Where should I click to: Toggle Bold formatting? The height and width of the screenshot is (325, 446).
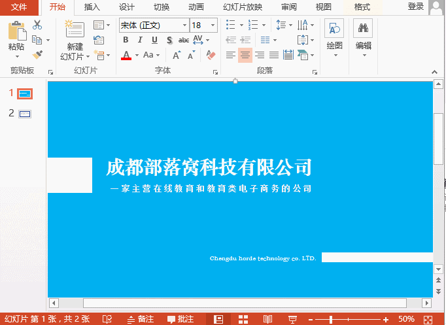click(x=126, y=41)
